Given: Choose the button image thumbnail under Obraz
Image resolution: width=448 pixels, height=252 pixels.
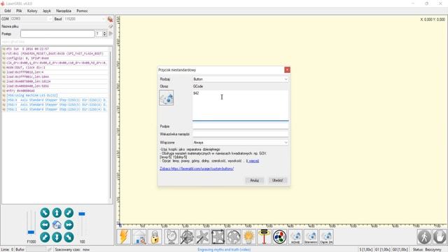Looking at the screenshot, I should pyautogui.click(x=167, y=98).
